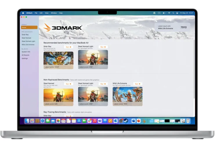Screen dimensions: 215x141
Task: Select Solar Bay in the sidebar
Action: point(25,35)
